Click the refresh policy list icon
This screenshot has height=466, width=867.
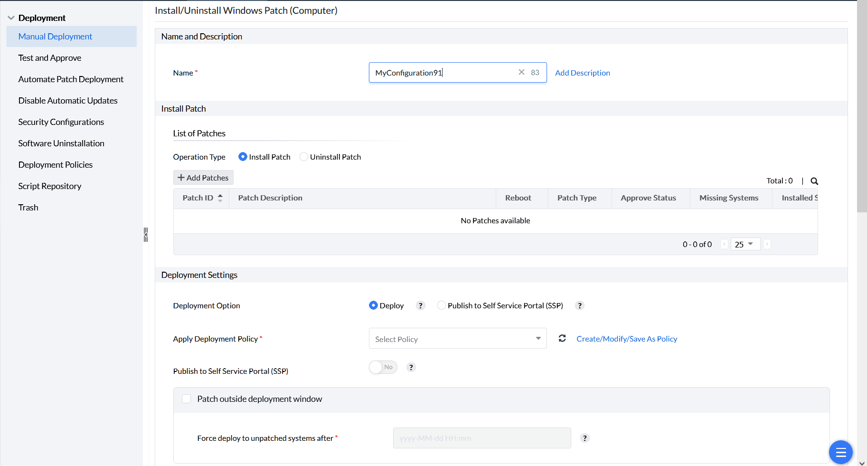562,338
